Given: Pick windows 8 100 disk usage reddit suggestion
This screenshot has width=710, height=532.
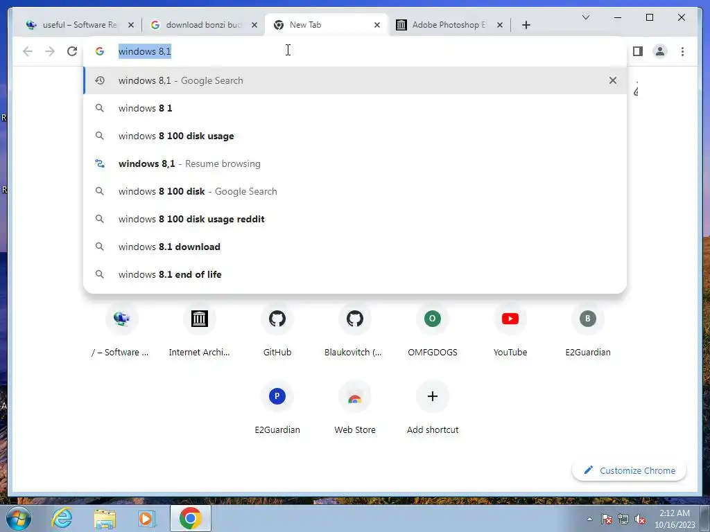Looking at the screenshot, I should pyautogui.click(x=356, y=219).
